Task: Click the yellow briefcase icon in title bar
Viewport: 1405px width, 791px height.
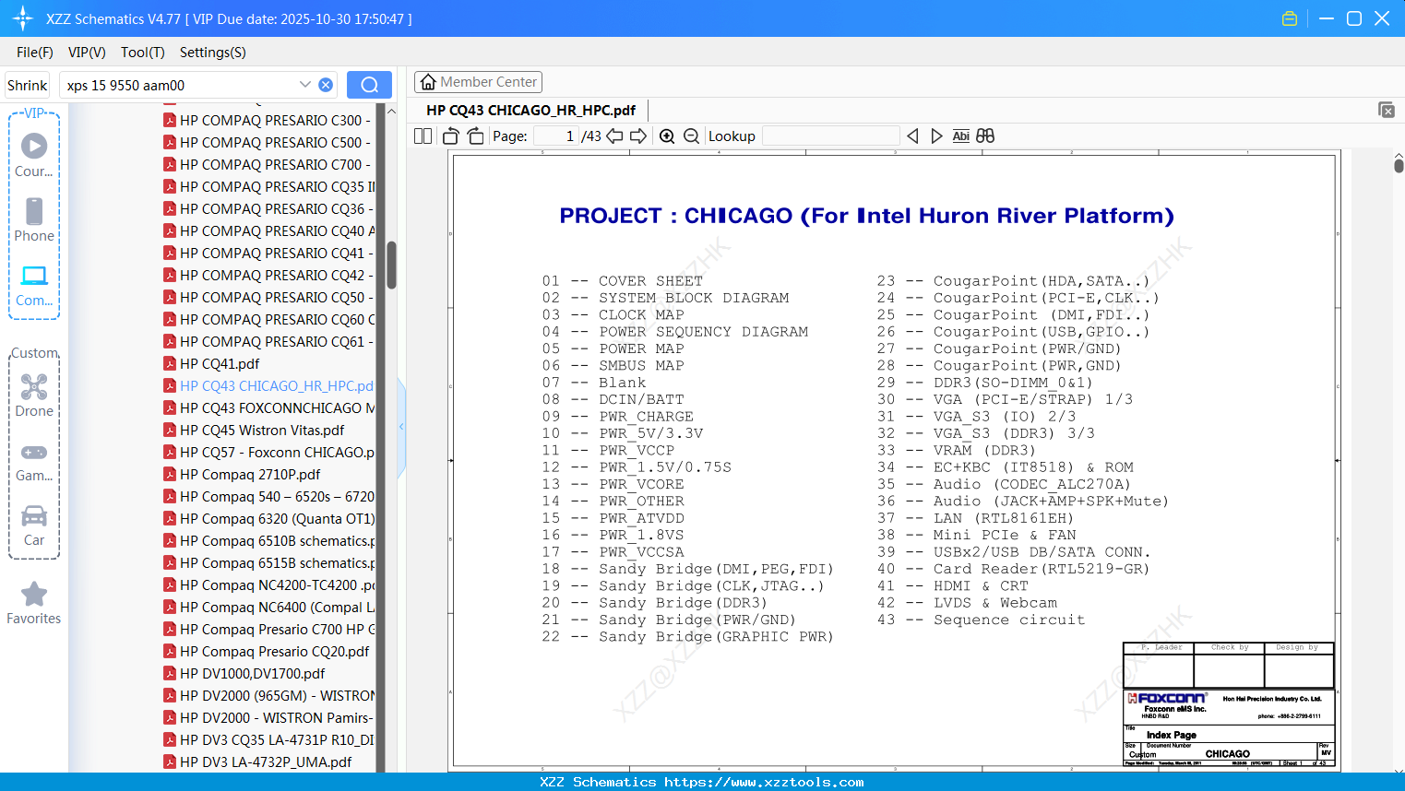Action: click(1290, 18)
